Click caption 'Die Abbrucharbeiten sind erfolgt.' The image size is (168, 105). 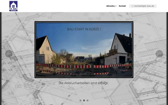(x=83, y=83)
